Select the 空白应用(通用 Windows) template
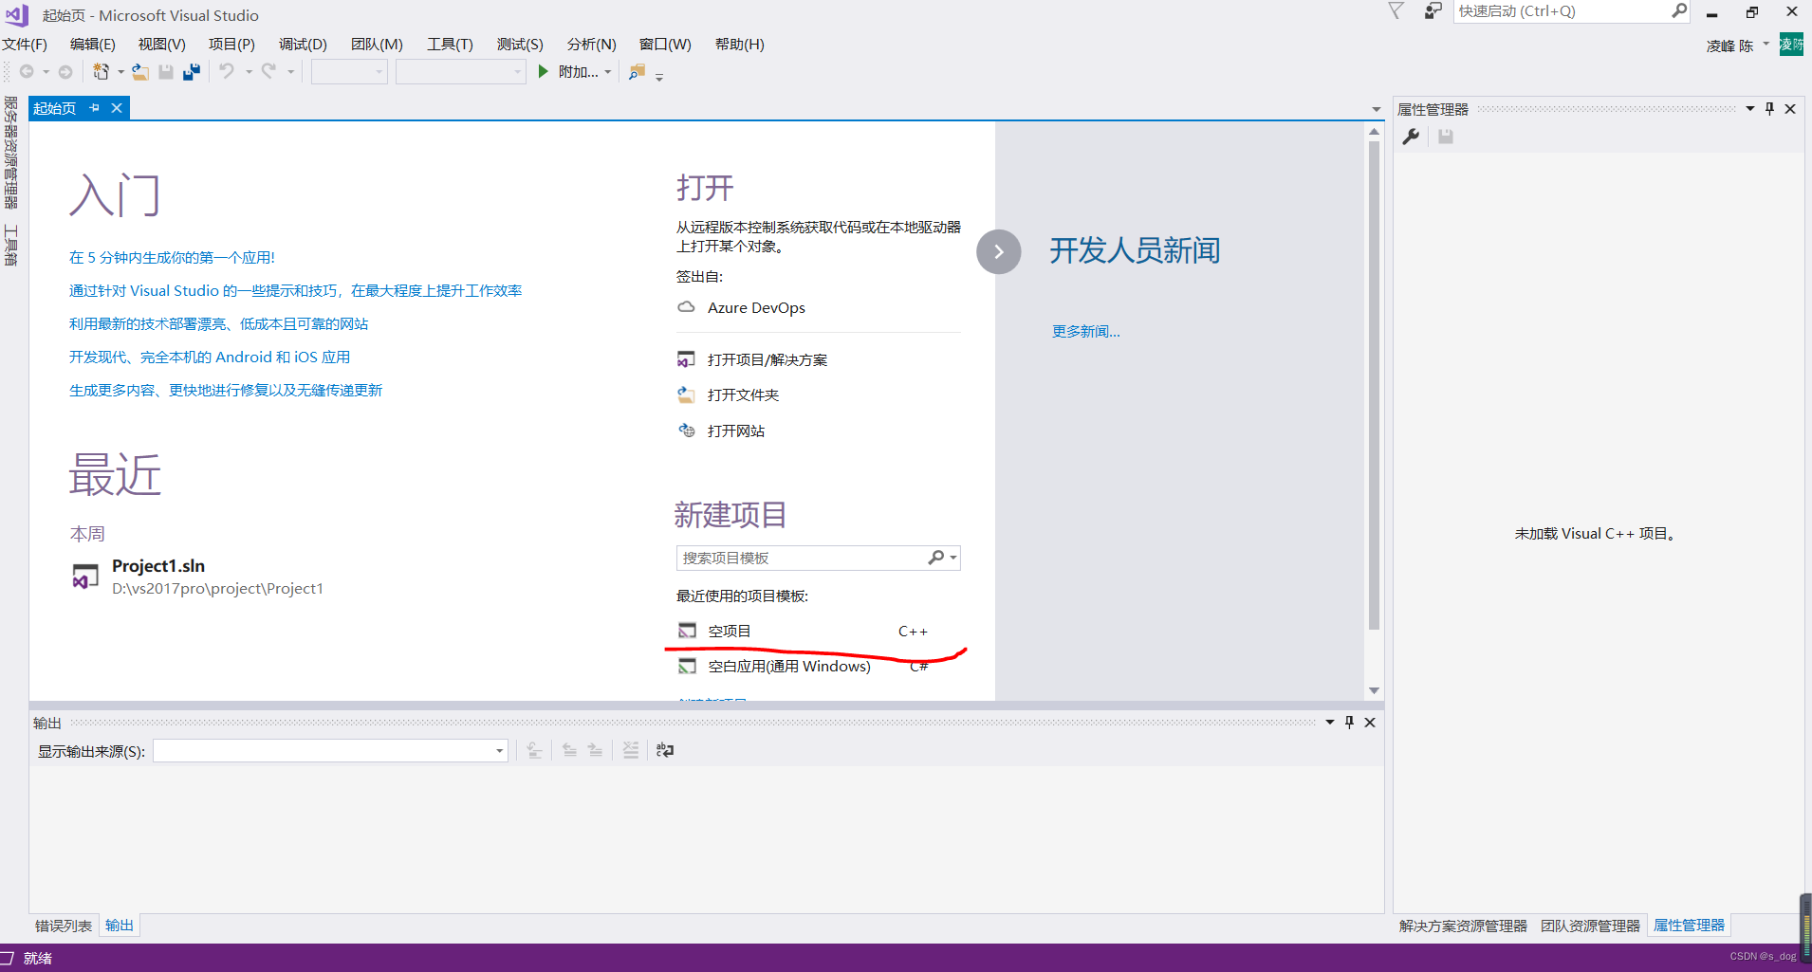Viewport: 1812px width, 972px height. pos(804,667)
